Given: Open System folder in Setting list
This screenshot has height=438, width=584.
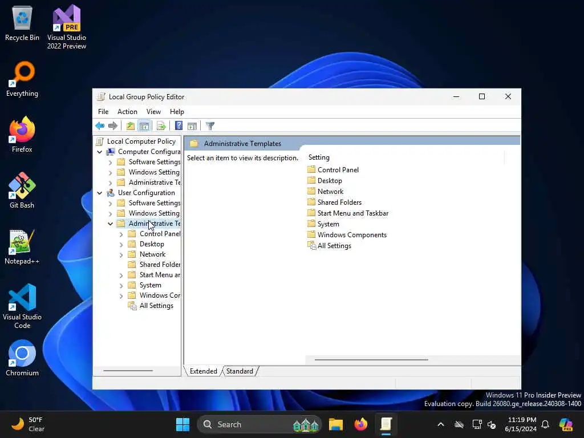Looking at the screenshot, I should pos(328,224).
